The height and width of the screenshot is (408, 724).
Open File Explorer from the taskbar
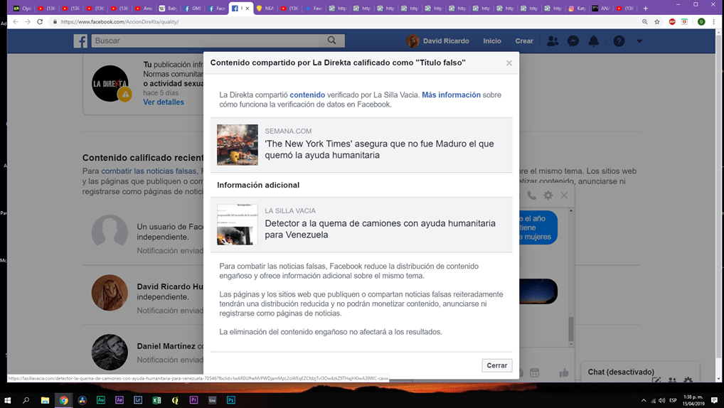(45, 399)
